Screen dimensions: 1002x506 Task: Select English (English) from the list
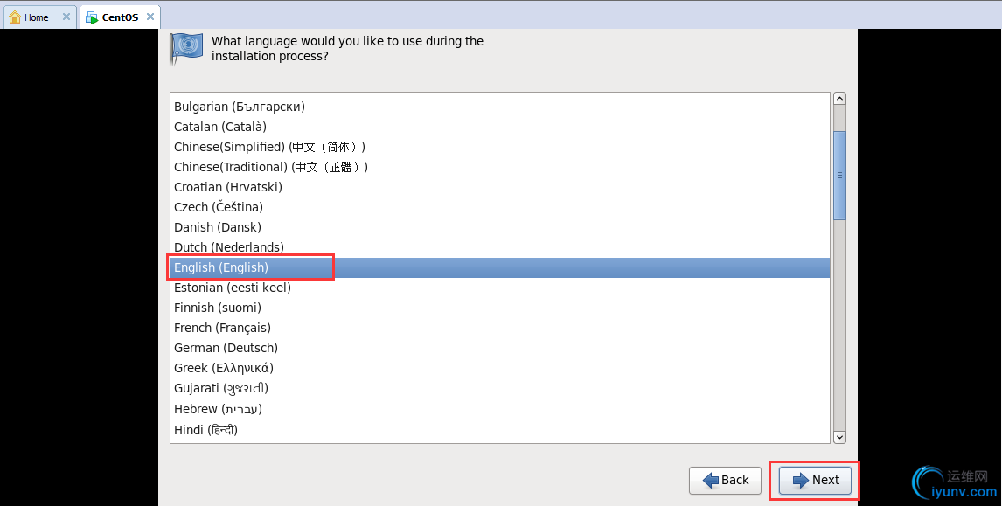[221, 267]
